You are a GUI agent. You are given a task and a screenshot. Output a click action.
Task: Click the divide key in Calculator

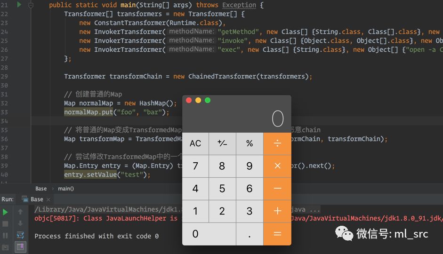coord(277,143)
